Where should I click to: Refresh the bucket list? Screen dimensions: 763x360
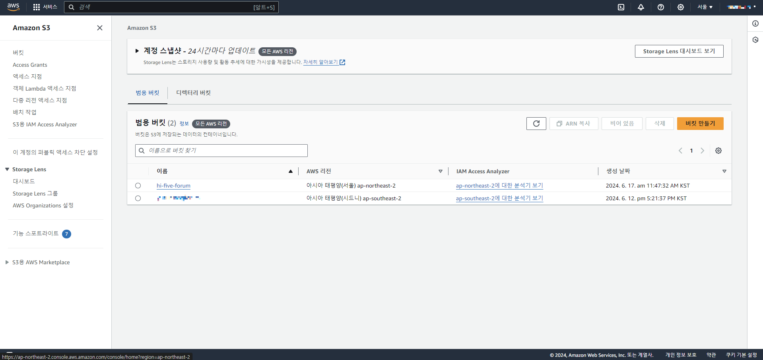tap(536, 124)
